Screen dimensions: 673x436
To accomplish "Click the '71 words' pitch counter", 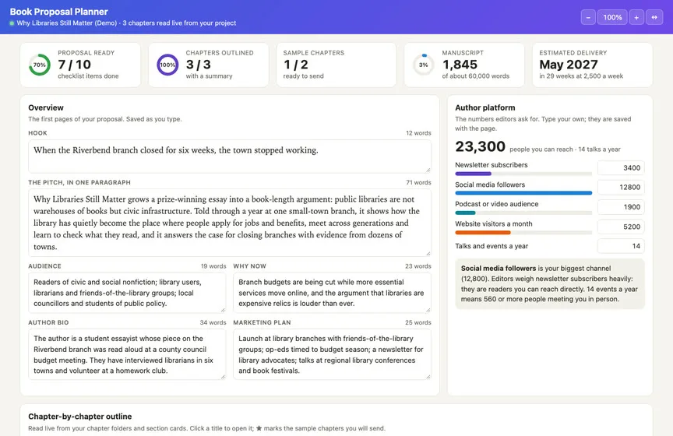I will point(418,182).
